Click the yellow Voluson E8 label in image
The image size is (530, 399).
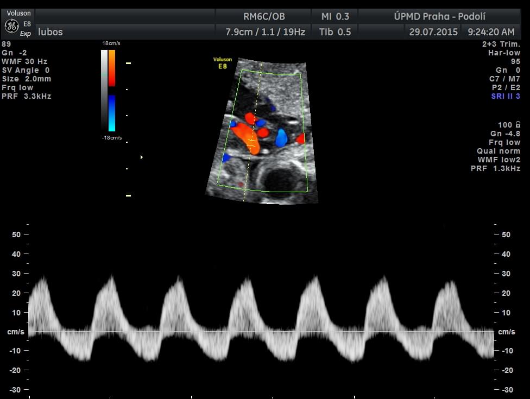click(x=223, y=63)
